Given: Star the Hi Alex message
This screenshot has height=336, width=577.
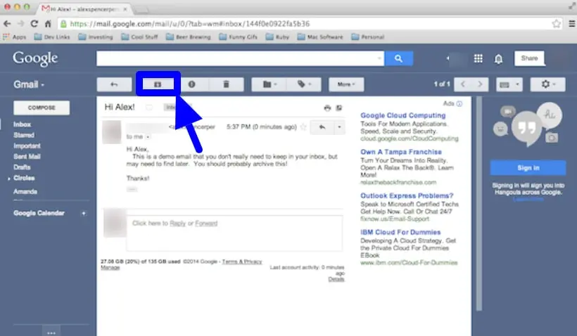Looking at the screenshot, I should (303, 127).
